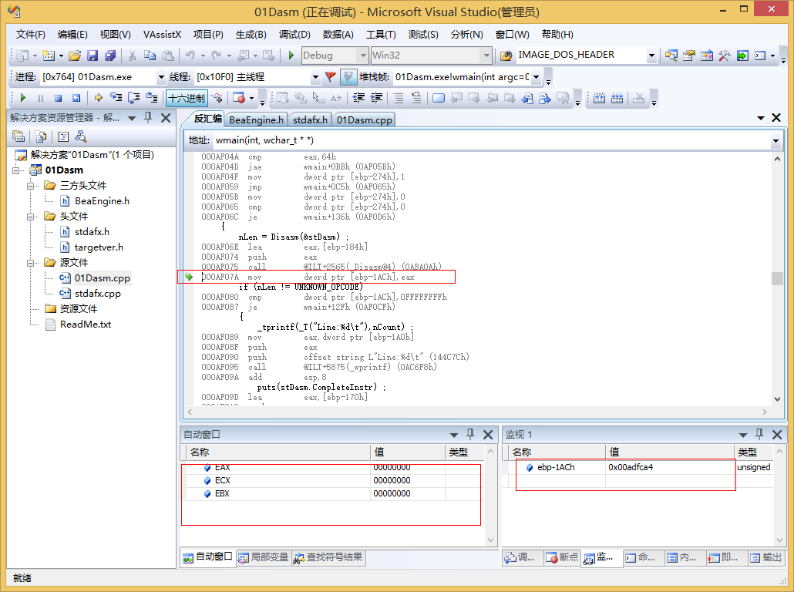Open the breakpoints window icon with red dot
Viewport: 794px width, 592px height.
238,98
